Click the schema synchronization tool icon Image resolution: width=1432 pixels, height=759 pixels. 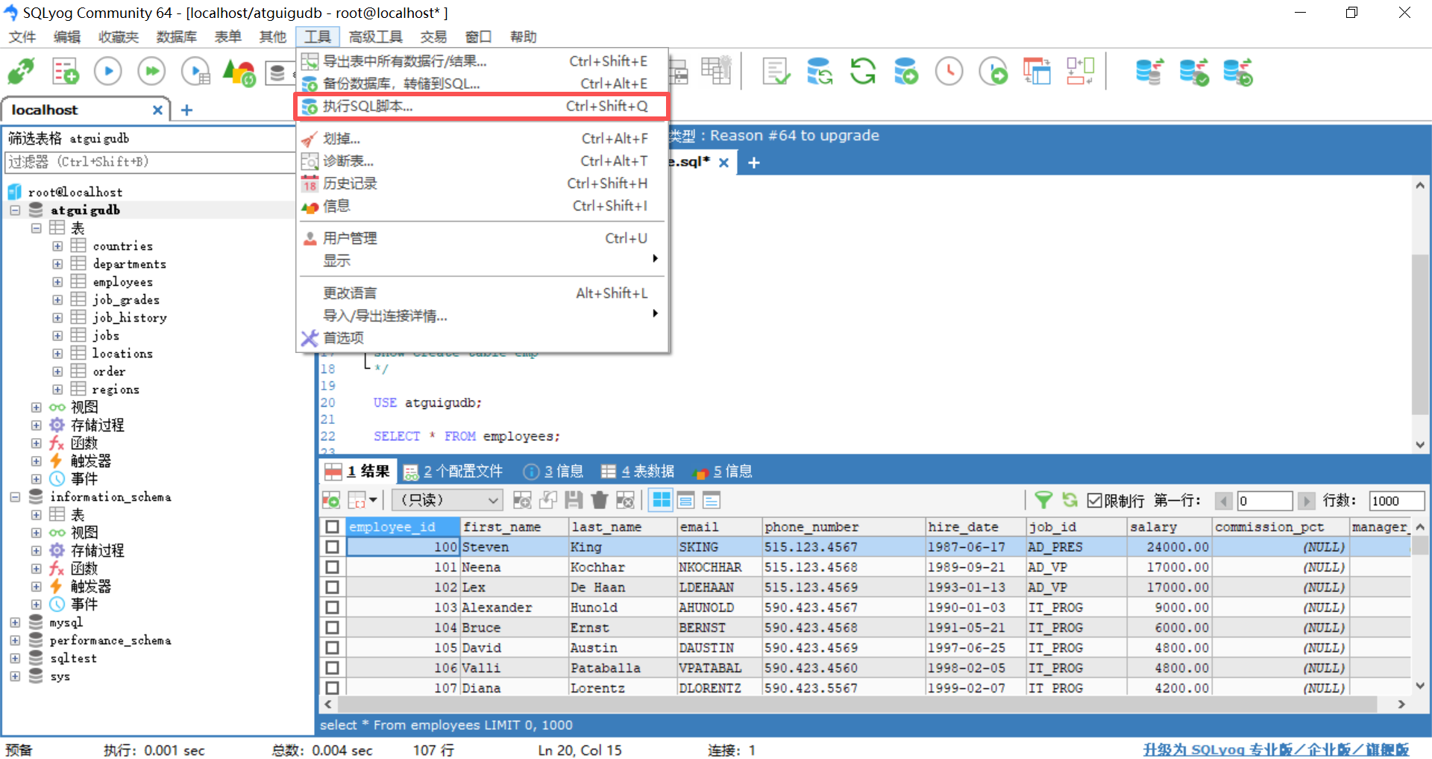(820, 72)
